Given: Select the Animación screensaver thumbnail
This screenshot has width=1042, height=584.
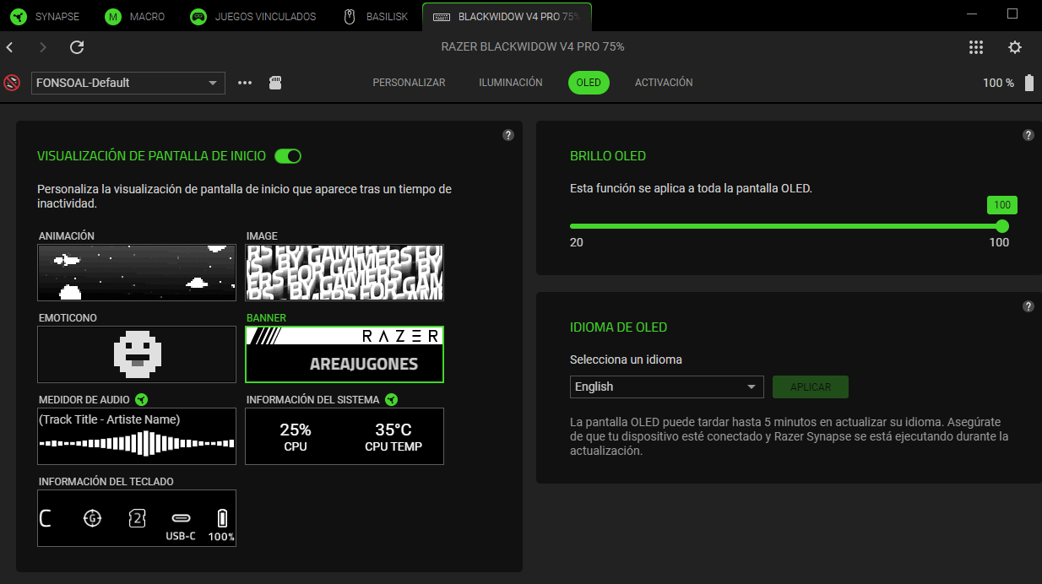Looking at the screenshot, I should pos(137,273).
